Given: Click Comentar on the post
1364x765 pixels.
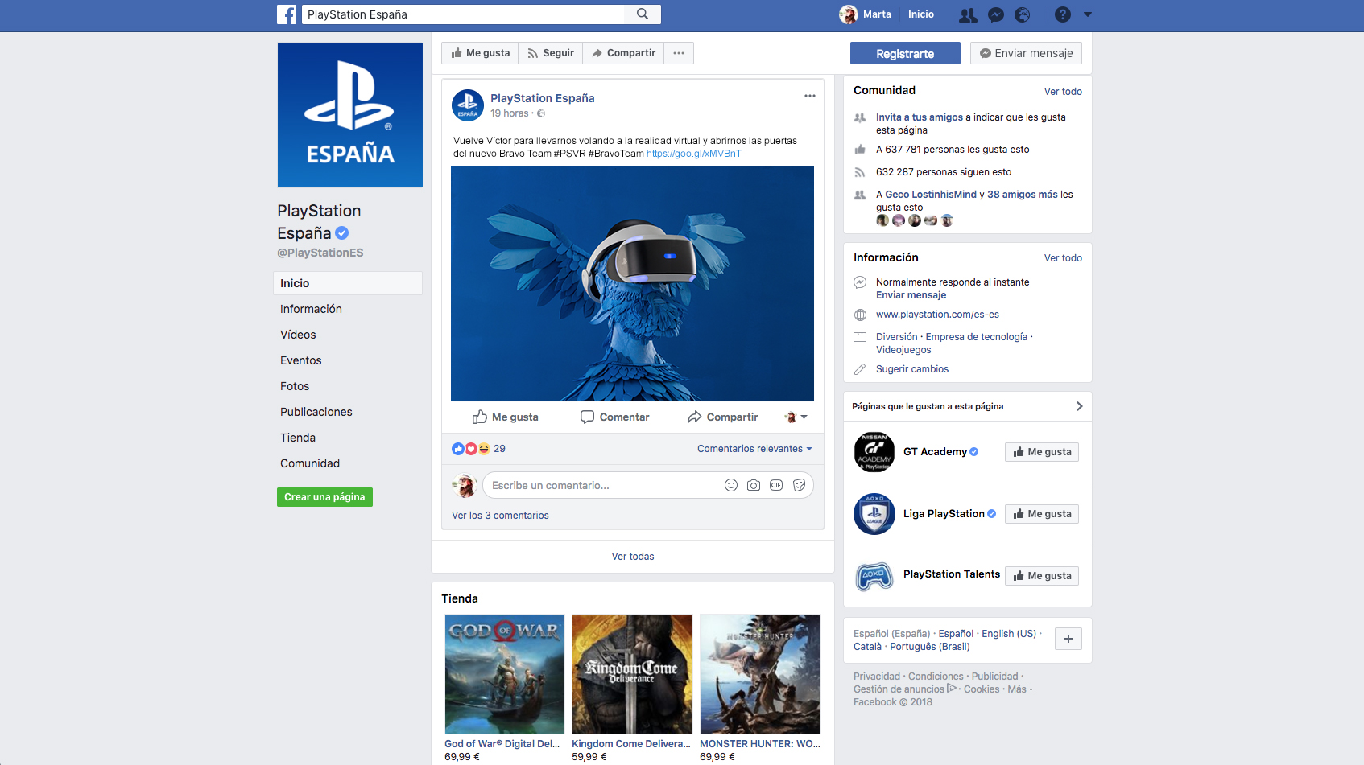Looking at the screenshot, I should [614, 417].
